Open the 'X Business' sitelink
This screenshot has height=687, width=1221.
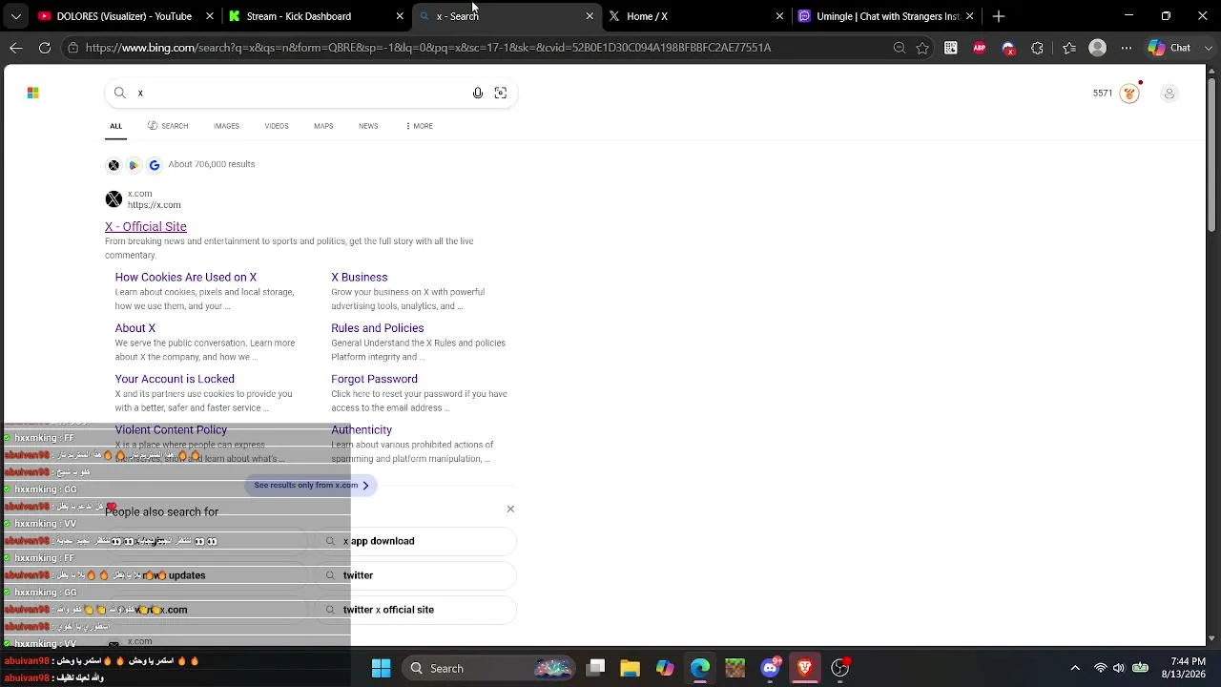point(360,277)
